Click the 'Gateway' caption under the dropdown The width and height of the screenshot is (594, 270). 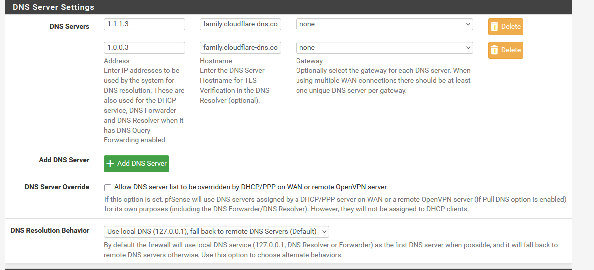[309, 61]
